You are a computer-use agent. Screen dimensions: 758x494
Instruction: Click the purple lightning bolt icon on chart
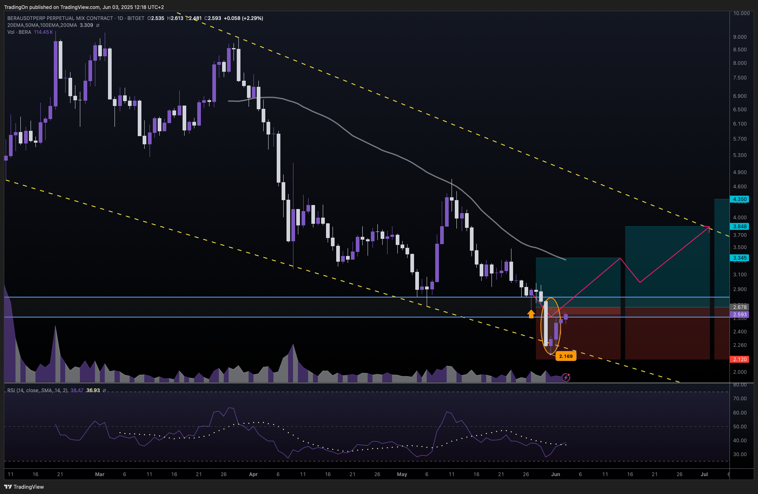566,377
